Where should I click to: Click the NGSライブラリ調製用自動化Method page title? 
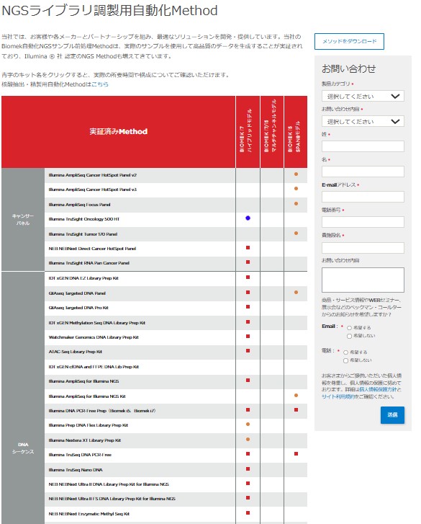pyautogui.click(x=110, y=11)
